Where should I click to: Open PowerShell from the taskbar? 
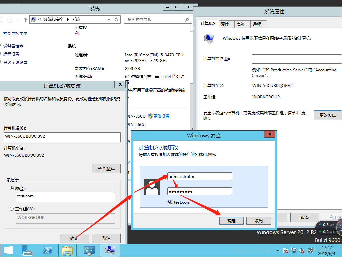(x=47, y=250)
